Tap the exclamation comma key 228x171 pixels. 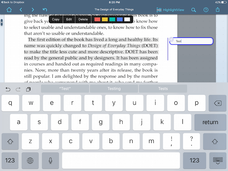[x=172, y=141]
